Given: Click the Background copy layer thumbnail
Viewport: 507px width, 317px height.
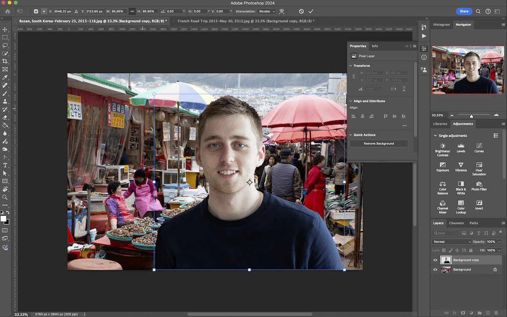Looking at the screenshot, I should [446, 260].
